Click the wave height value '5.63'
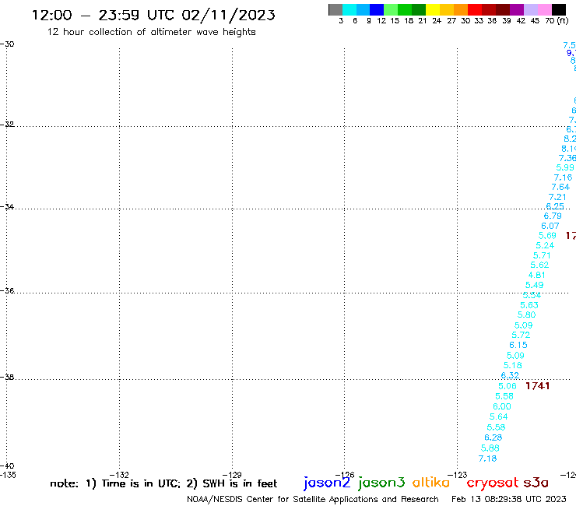The image size is (576, 506). click(529, 305)
